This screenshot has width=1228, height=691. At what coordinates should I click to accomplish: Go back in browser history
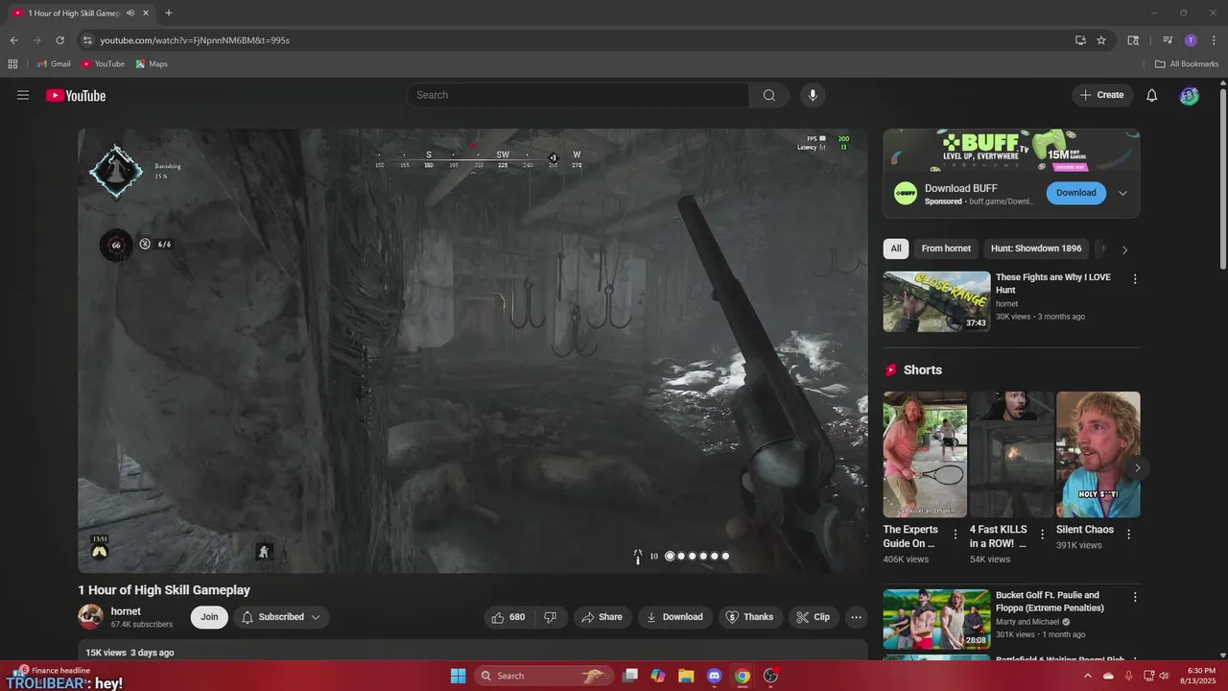pos(13,40)
